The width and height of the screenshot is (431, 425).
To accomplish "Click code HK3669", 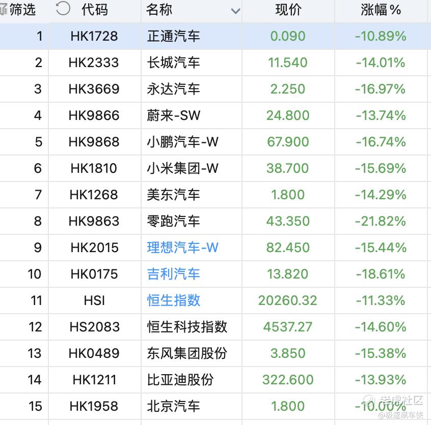I will [x=94, y=89].
